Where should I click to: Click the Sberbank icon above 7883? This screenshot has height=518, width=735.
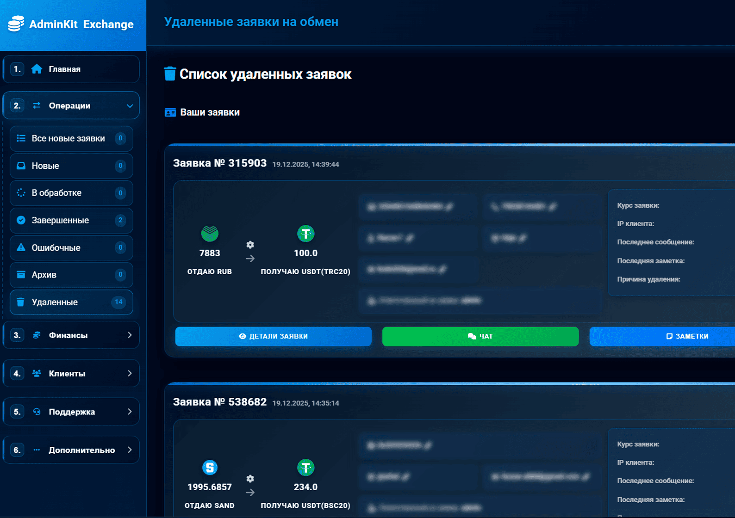210,234
